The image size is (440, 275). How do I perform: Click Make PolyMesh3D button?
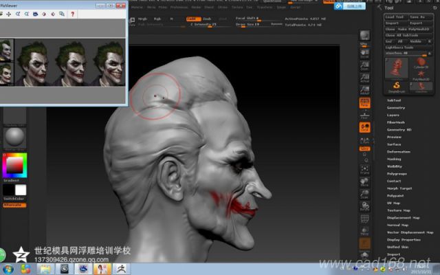(x=415, y=29)
